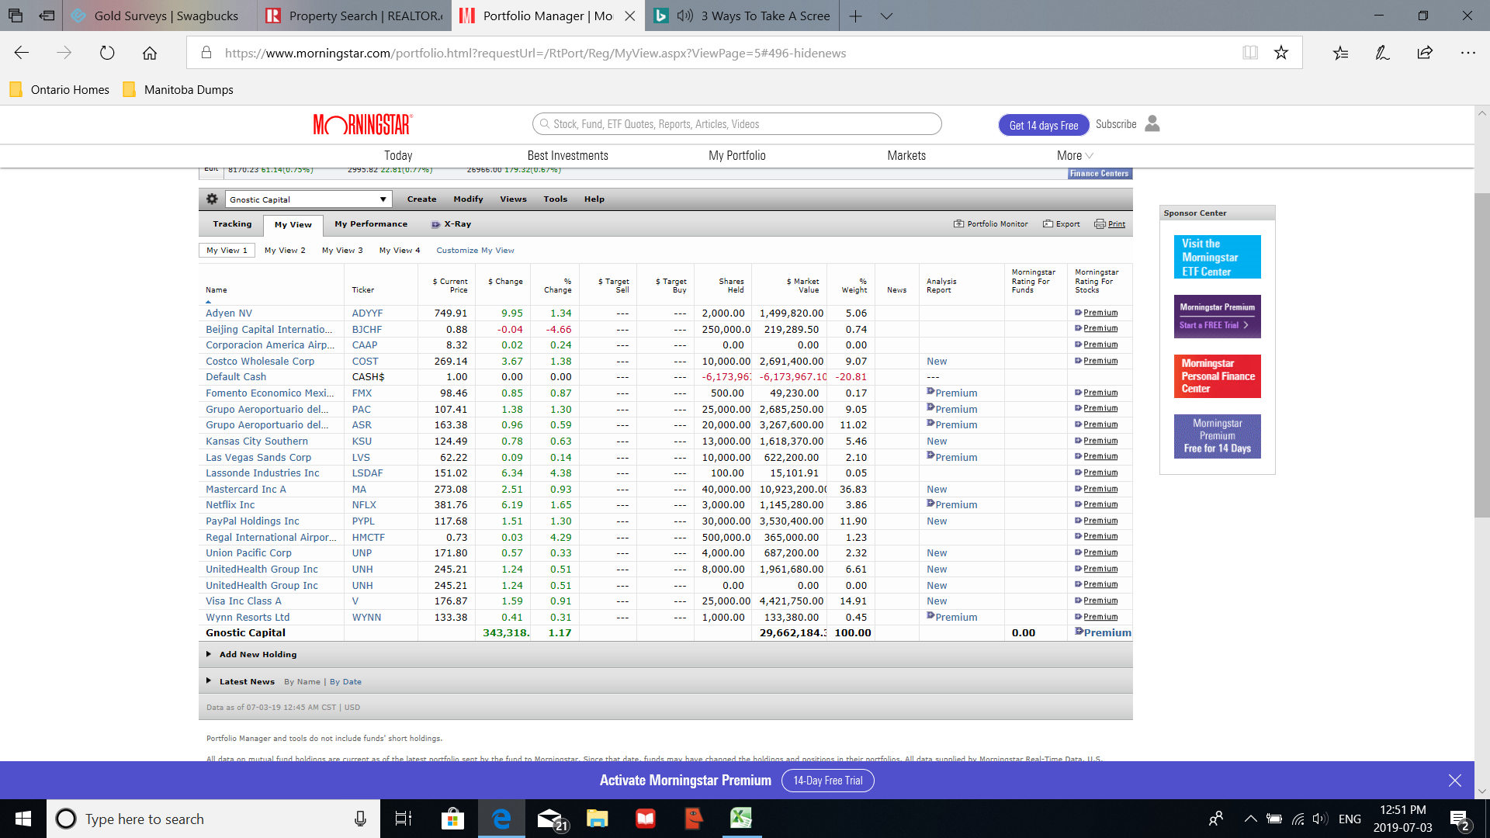Click the user profile icon beside Subscribe
The height and width of the screenshot is (838, 1490).
coord(1152,124)
